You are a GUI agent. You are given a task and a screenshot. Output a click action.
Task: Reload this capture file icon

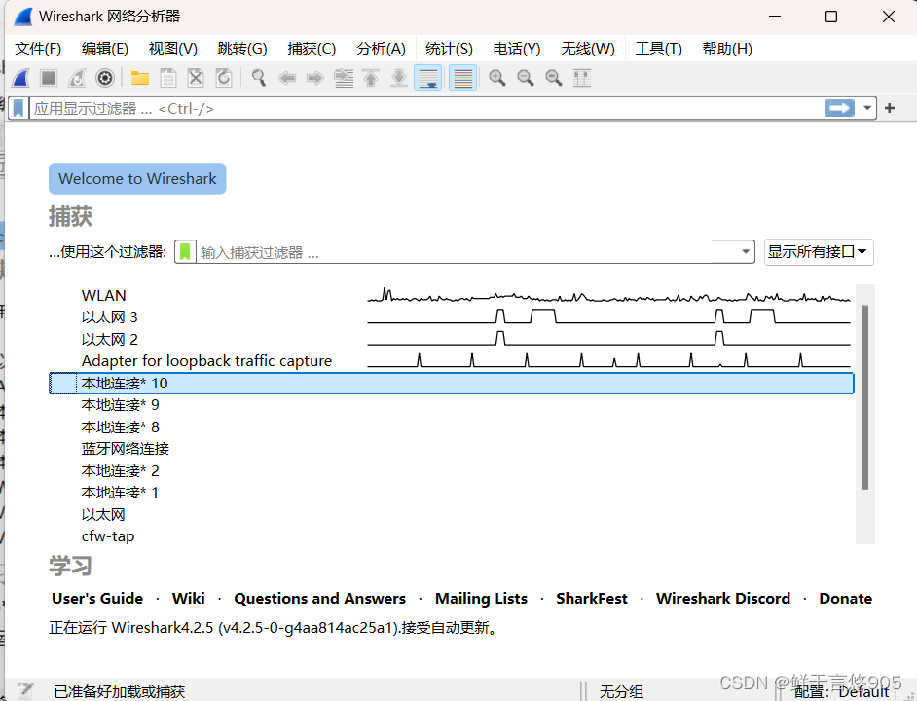coord(224,78)
